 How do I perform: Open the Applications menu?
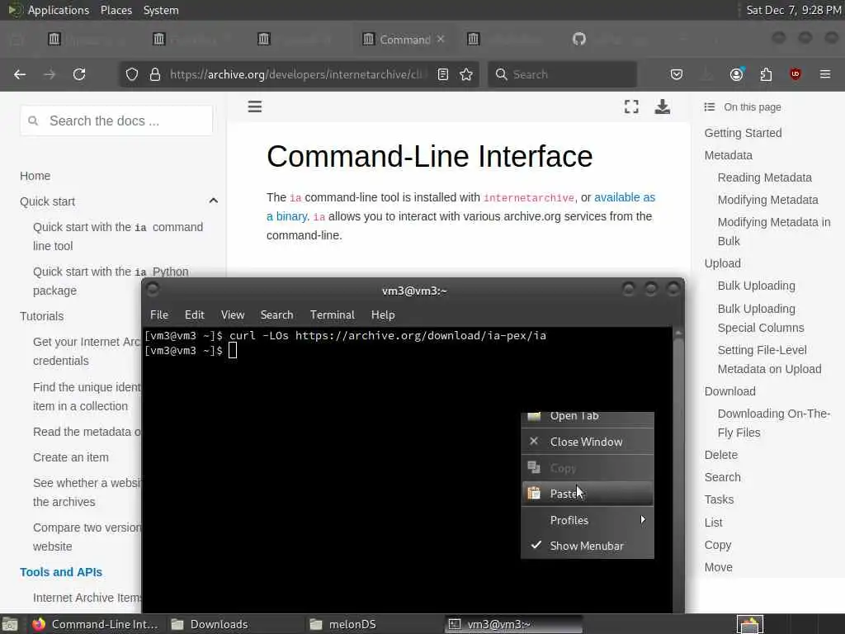point(59,10)
